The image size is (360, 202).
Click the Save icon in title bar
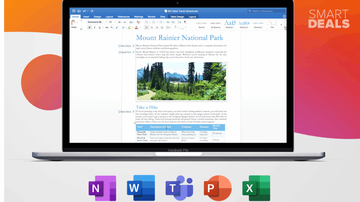pyautogui.click(x=79, y=11)
